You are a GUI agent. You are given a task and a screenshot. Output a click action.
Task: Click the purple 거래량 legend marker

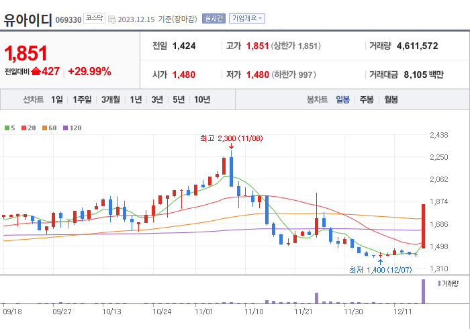(x=439, y=283)
